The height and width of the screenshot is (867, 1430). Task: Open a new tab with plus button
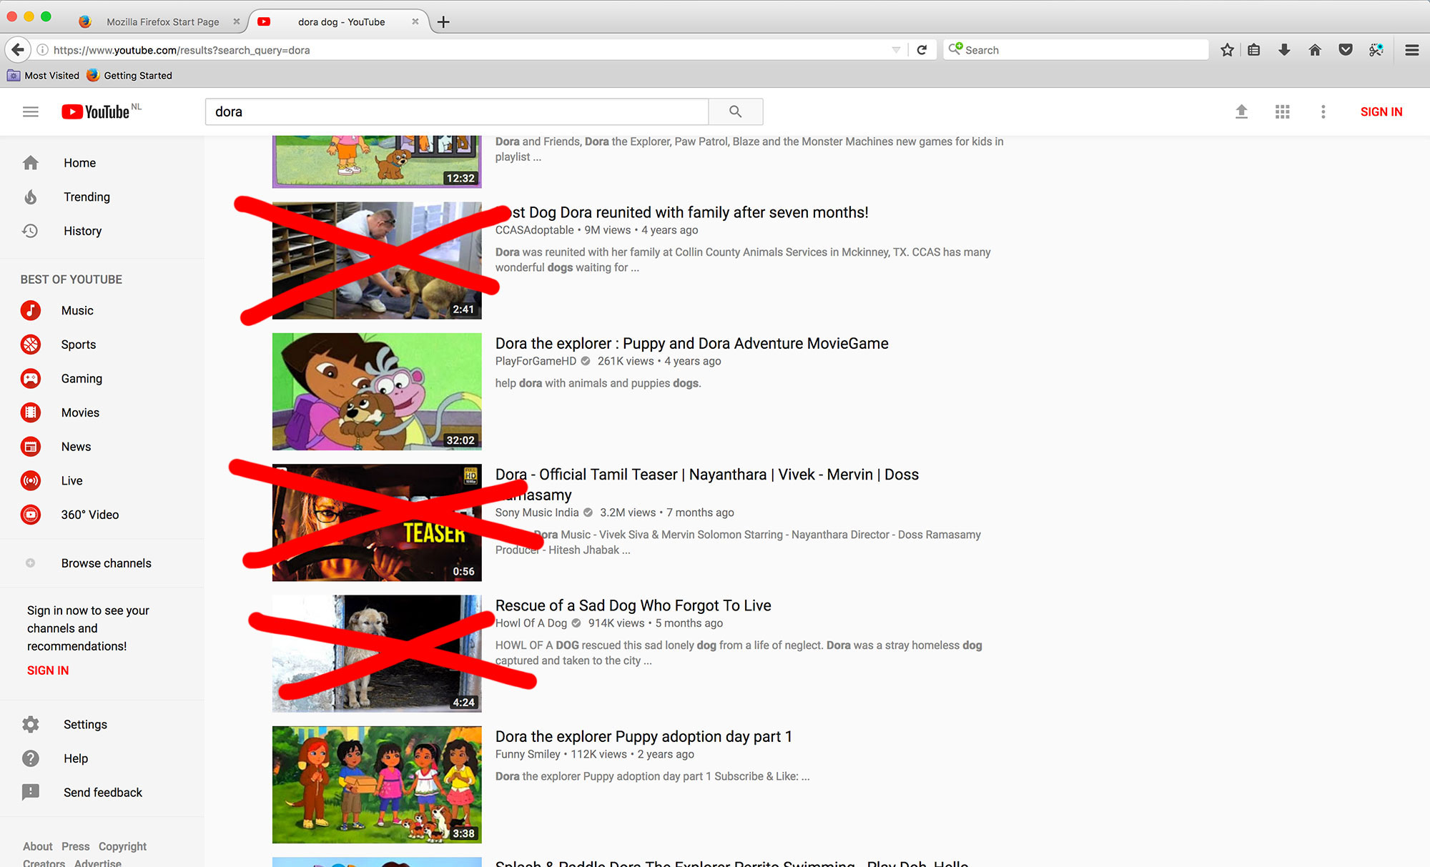[x=443, y=22]
